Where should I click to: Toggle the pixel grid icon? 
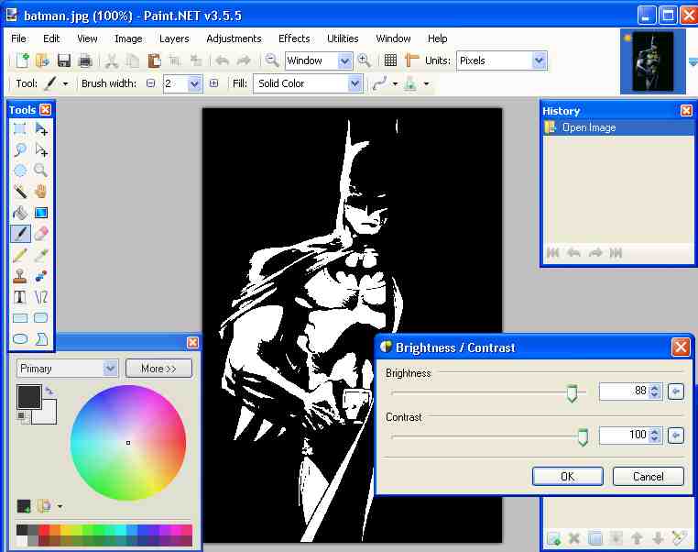[x=390, y=61]
